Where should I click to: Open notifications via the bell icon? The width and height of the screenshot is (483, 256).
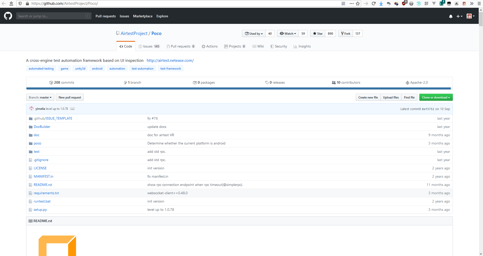pyautogui.click(x=451, y=16)
